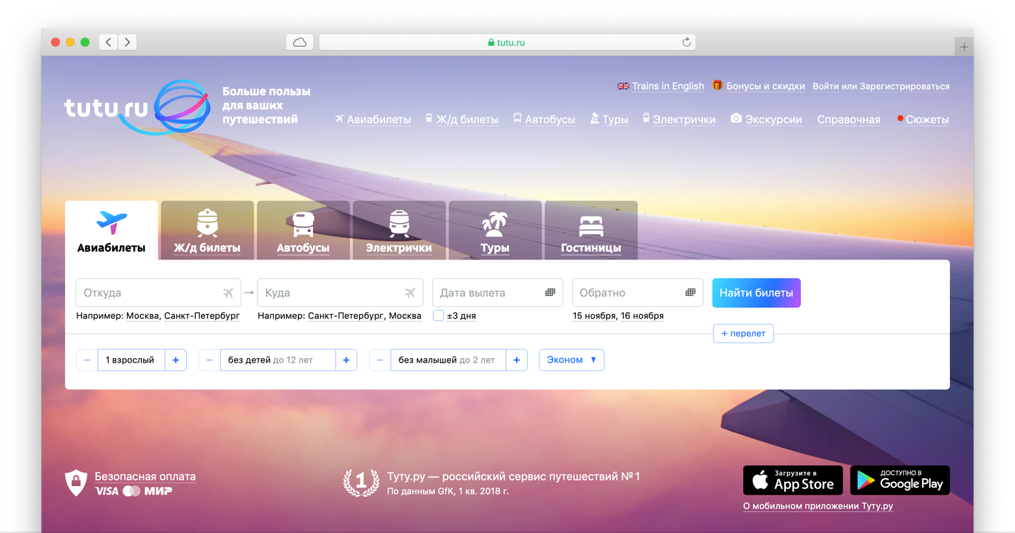Open Trains in English link
1015x533 pixels.
668,86
